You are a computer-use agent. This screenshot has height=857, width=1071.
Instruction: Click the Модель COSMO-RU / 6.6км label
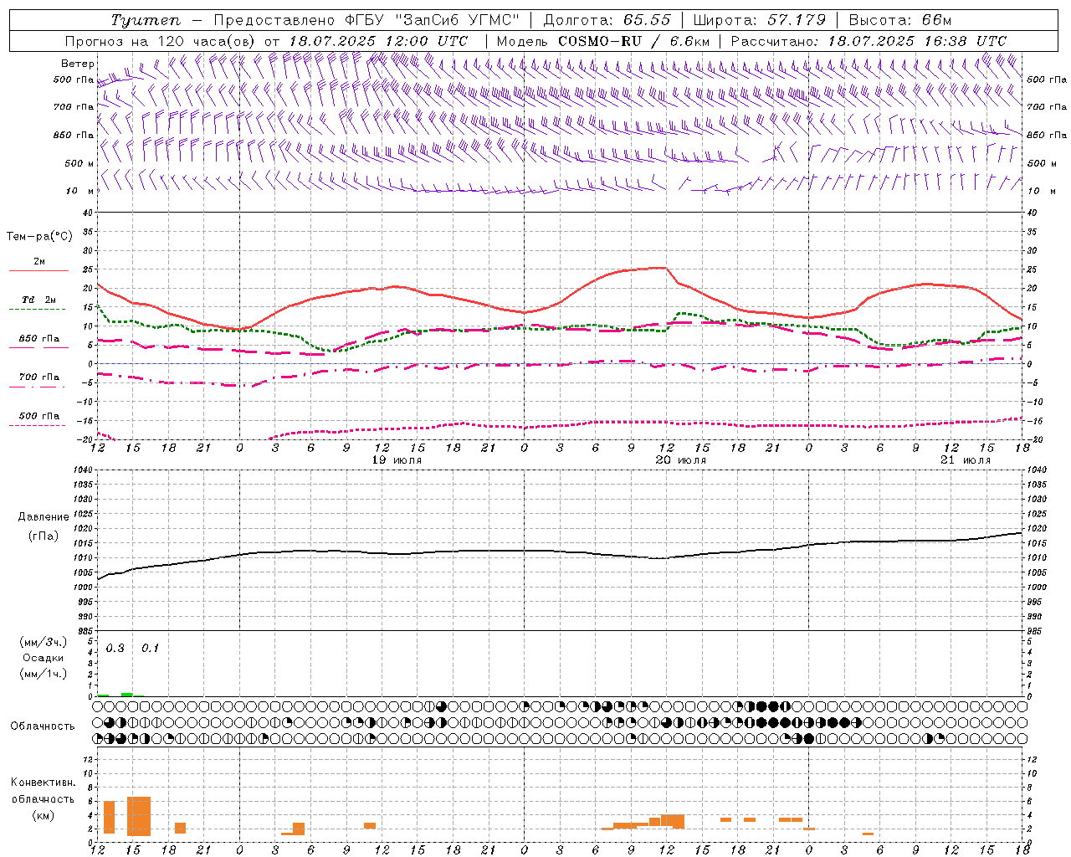click(x=603, y=41)
